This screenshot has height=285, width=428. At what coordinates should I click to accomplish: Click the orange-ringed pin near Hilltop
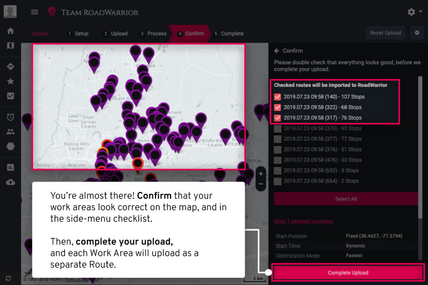tap(137, 164)
